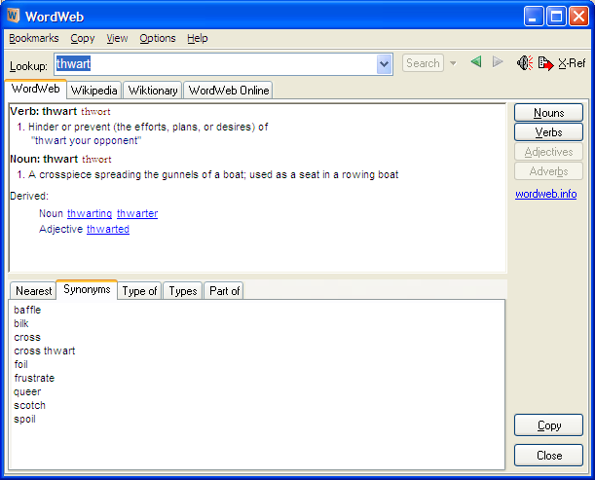Close the WordWeb window with X

579,17
